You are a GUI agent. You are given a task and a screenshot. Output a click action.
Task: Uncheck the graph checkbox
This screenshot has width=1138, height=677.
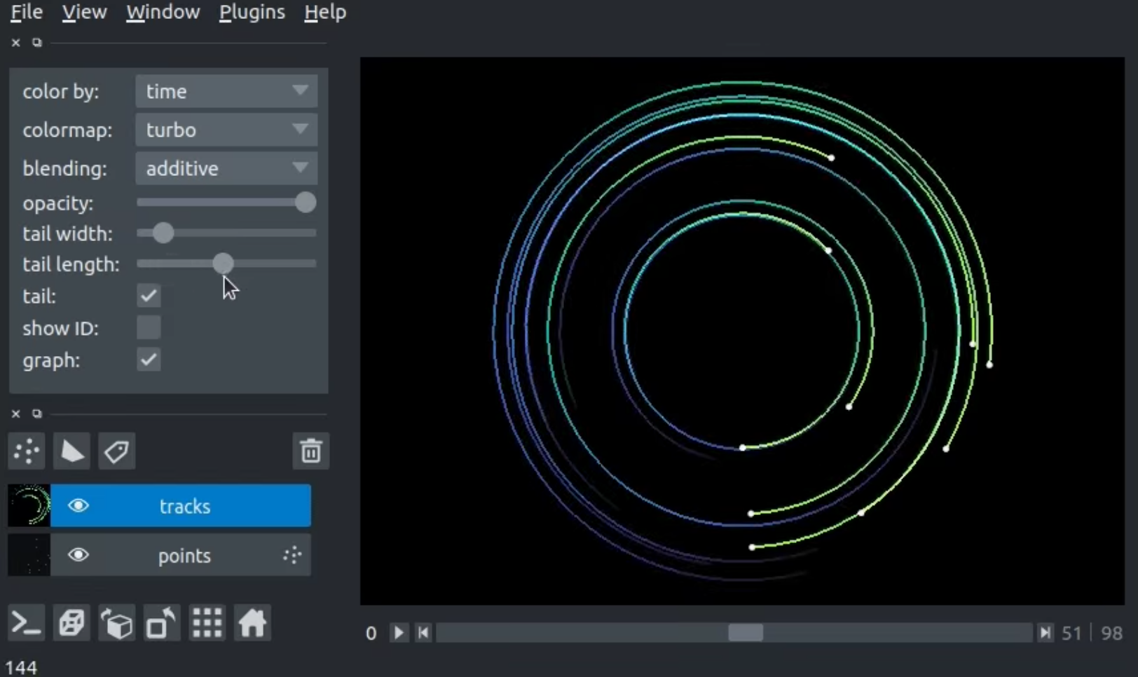pyautogui.click(x=149, y=360)
